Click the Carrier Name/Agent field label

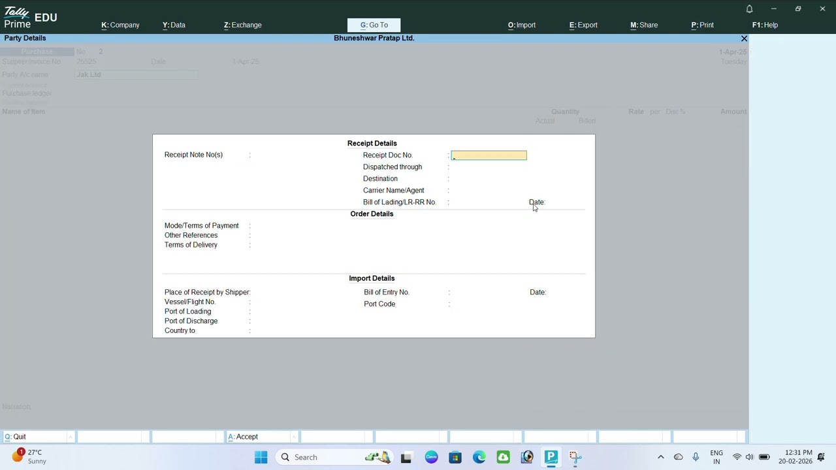(394, 191)
